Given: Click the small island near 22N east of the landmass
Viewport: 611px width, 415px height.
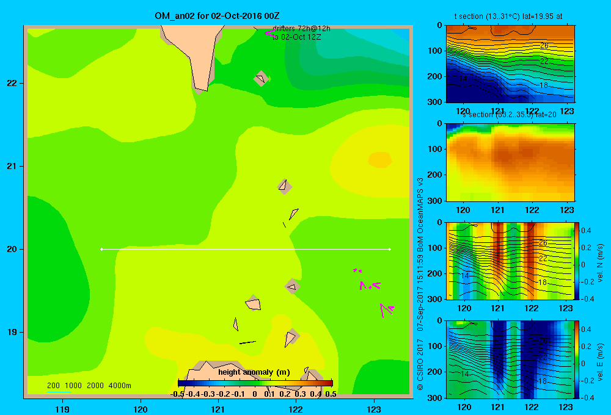Looking at the screenshot, I should pos(261,79).
